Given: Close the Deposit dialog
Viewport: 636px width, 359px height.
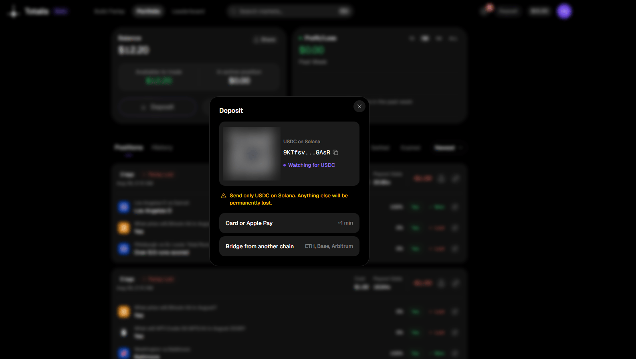Looking at the screenshot, I should (x=359, y=106).
